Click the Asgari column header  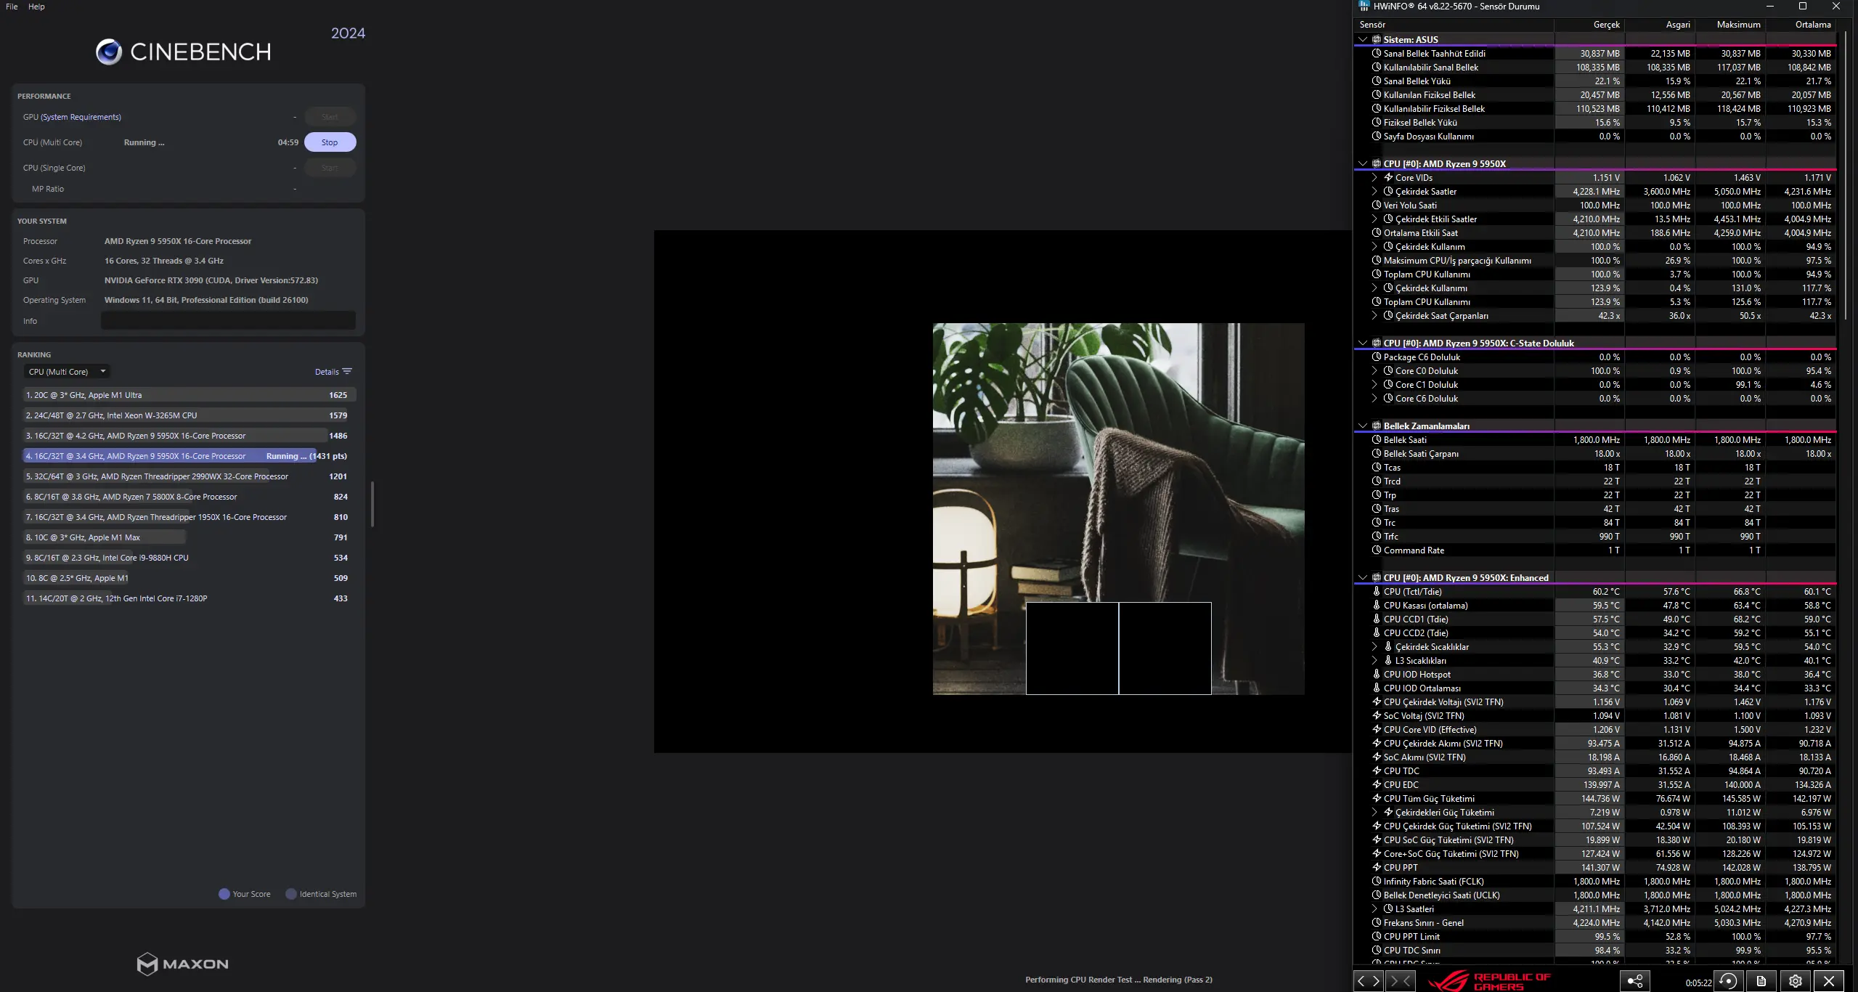(x=1658, y=25)
